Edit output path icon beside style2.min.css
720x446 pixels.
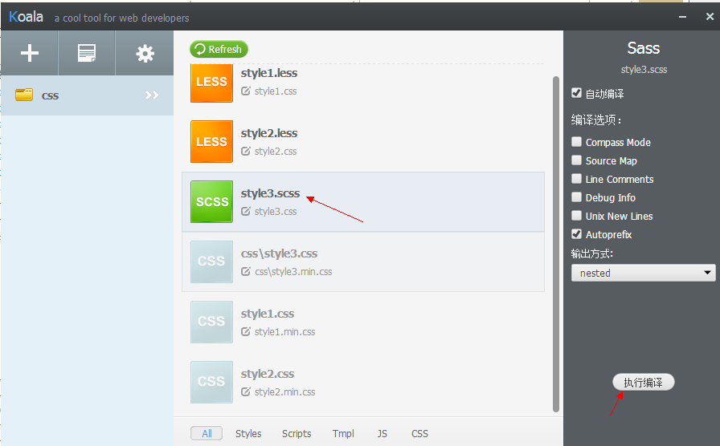[246, 391]
